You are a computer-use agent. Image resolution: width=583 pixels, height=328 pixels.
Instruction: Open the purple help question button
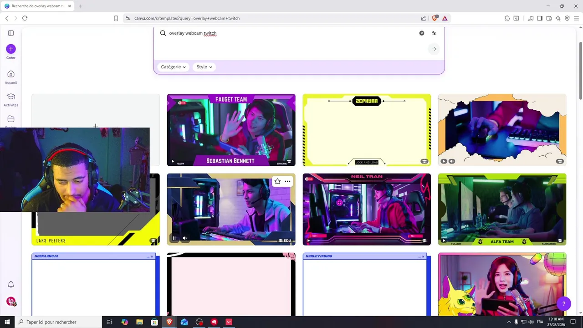pos(563,303)
